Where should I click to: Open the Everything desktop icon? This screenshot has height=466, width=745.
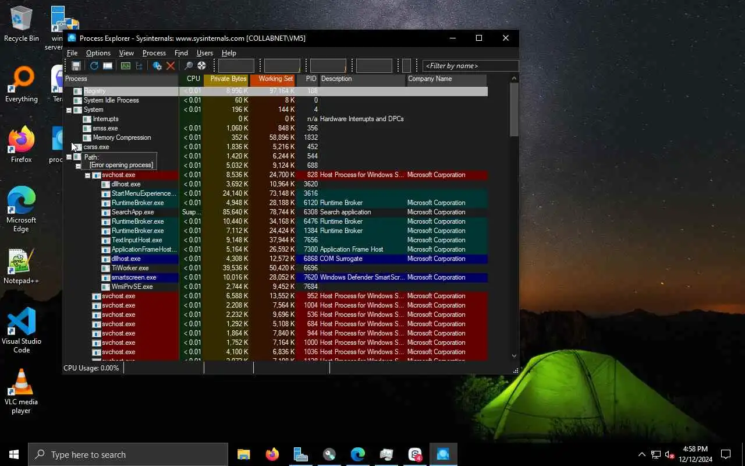click(x=22, y=84)
